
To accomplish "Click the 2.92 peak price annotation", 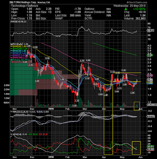I will 47,58.
